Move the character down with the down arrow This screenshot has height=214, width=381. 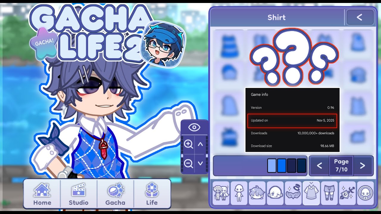tap(200, 163)
